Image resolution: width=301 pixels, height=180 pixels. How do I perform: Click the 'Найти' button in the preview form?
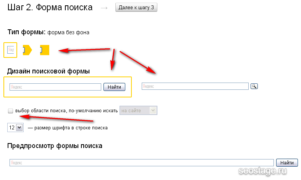click(286, 162)
